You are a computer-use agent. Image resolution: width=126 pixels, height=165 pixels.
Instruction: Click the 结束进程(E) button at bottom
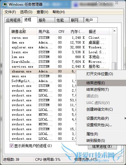click(102, 147)
